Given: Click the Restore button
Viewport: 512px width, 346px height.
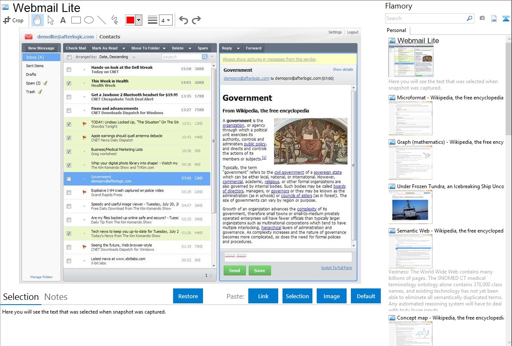Looking at the screenshot, I should point(188,296).
